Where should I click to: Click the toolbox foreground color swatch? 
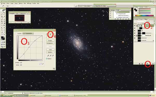(x=2, y=38)
